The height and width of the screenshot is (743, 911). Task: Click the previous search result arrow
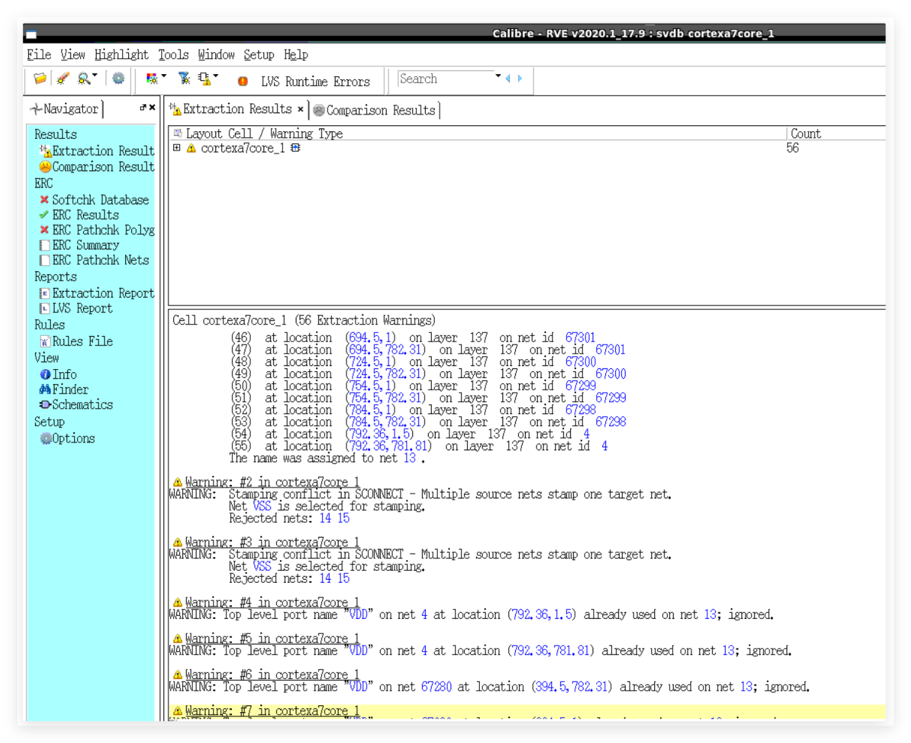pos(508,78)
